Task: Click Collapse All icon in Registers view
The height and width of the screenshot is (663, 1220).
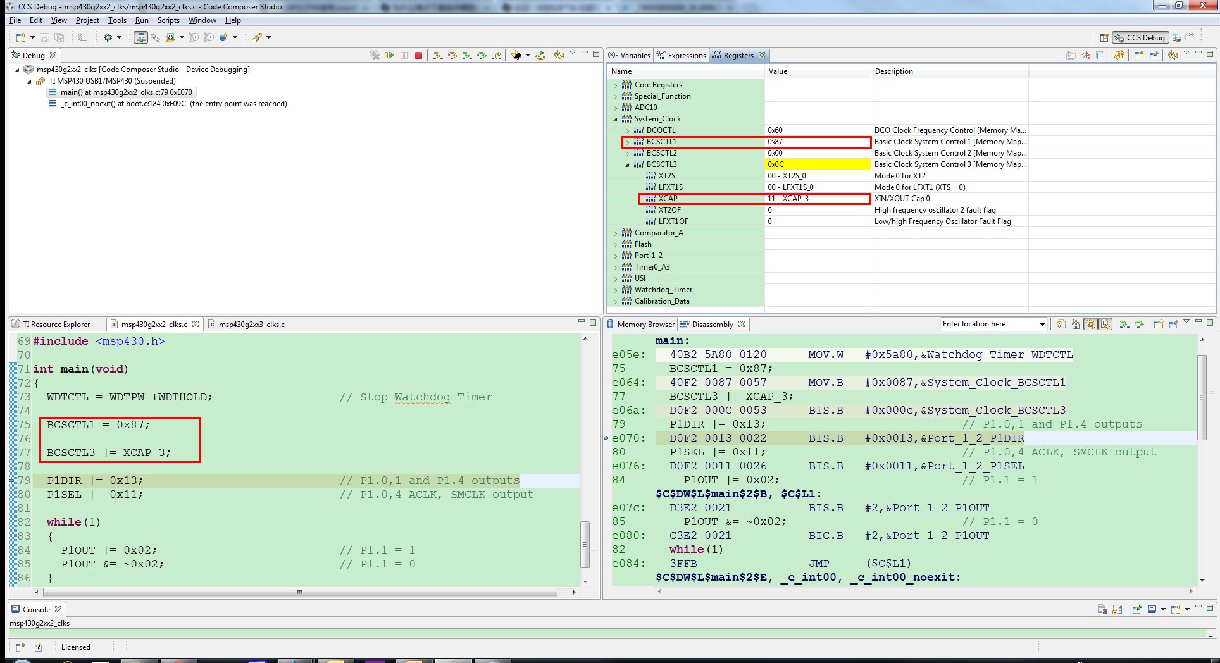Action: (1100, 56)
